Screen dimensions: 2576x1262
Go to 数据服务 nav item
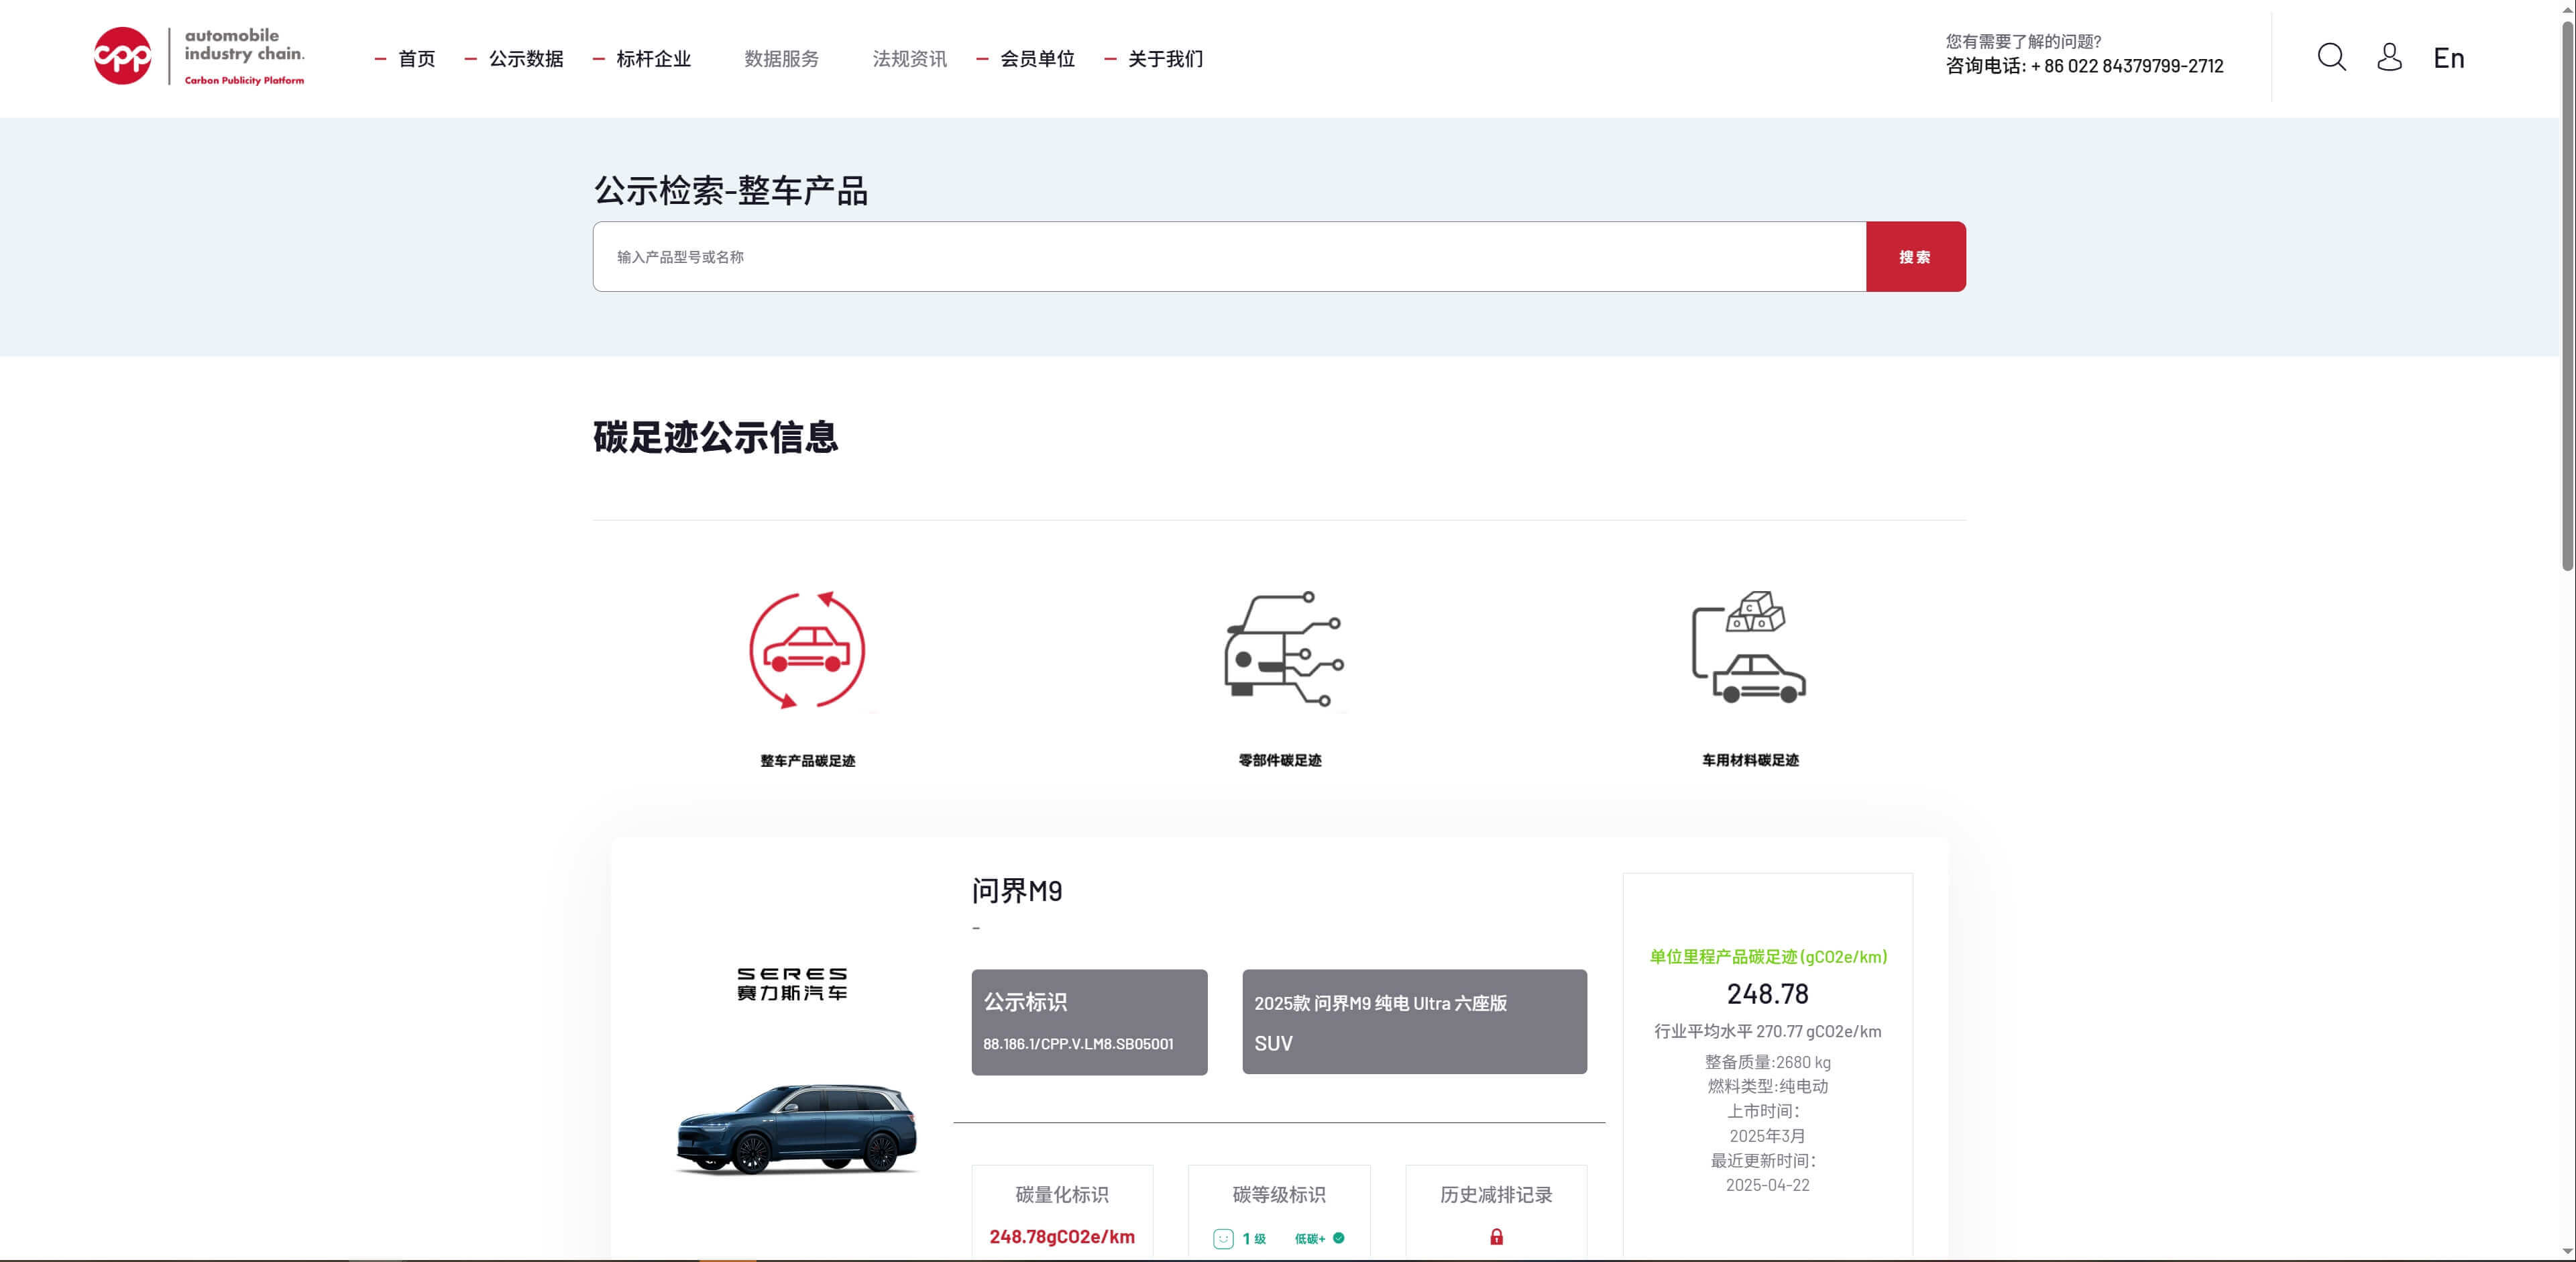781,59
